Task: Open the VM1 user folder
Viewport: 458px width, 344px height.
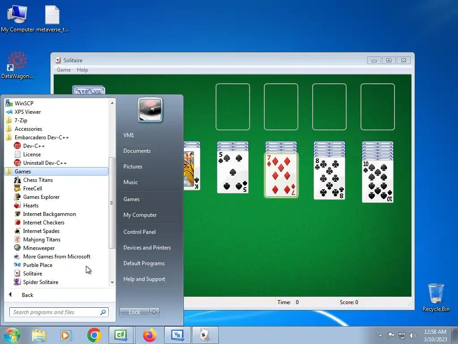Action: [128, 135]
